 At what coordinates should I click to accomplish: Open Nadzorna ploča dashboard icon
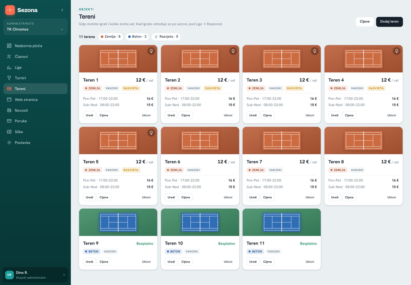pyautogui.click(x=9, y=46)
